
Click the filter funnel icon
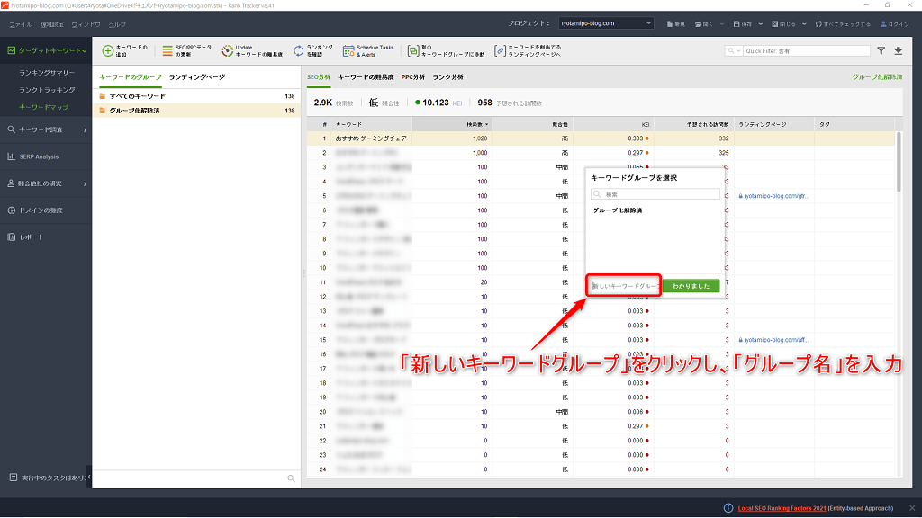click(881, 51)
